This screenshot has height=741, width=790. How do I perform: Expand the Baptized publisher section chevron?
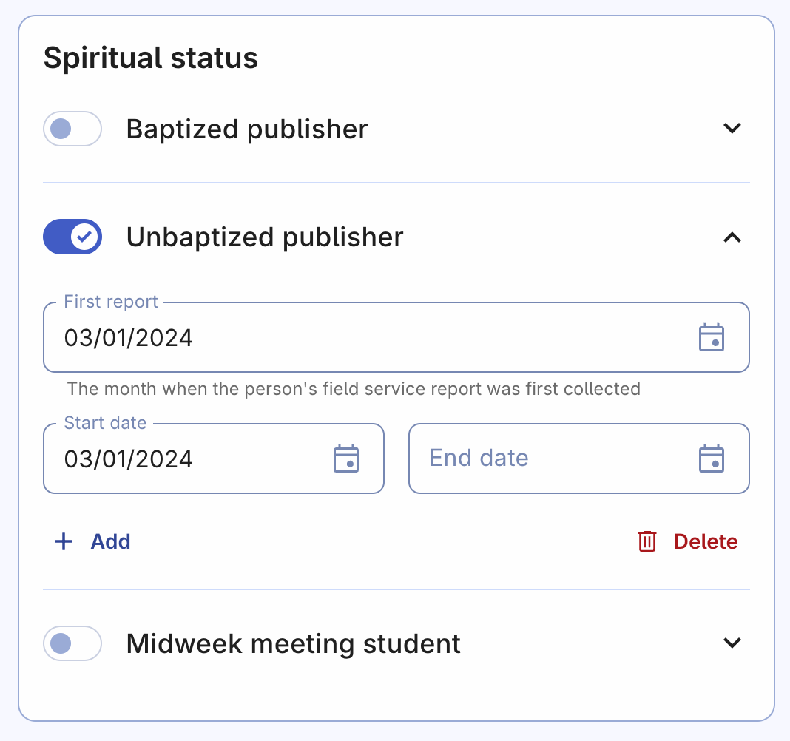(732, 129)
